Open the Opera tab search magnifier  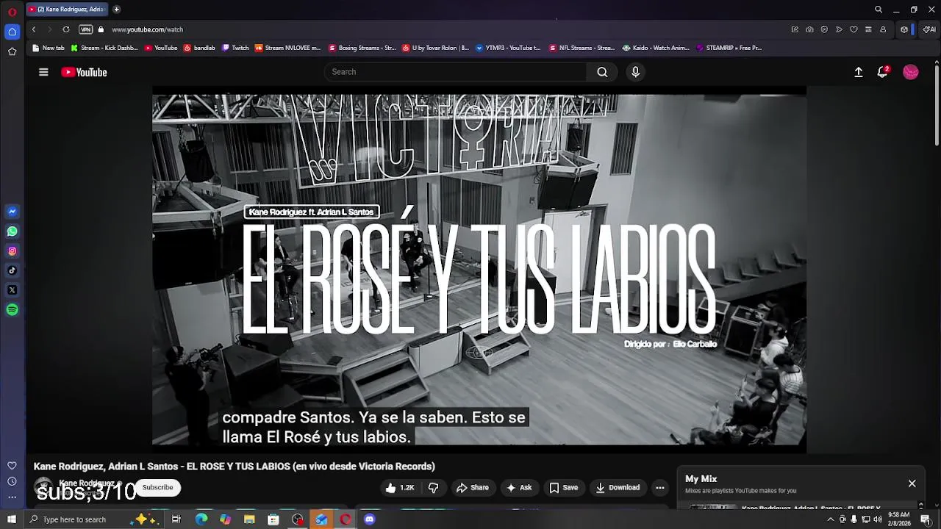(x=879, y=10)
